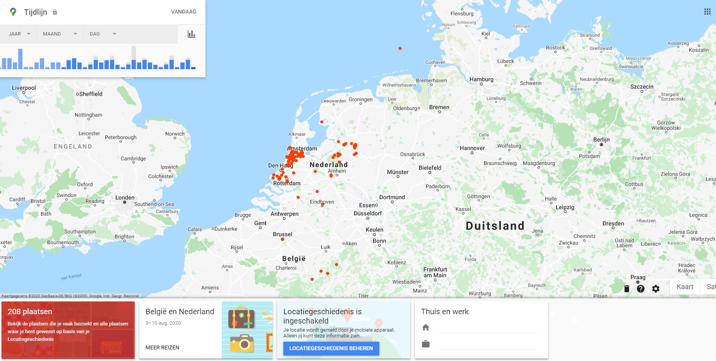
Task: Open the 208 plaatsen card
Action: click(x=68, y=330)
